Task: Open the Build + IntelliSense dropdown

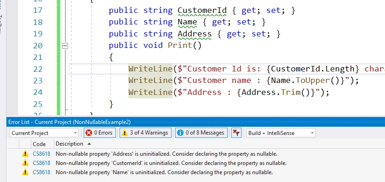Action: (281, 133)
